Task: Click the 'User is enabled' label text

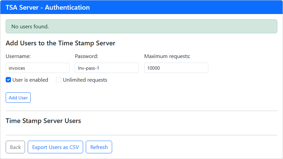Action: click(x=30, y=80)
